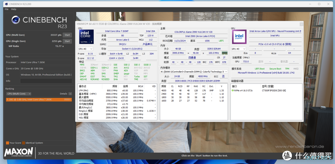This screenshot has width=335, height=164.
Task: Click the BIOS date 11/21/2024
Action: pyautogui.click(x=181, y=41)
